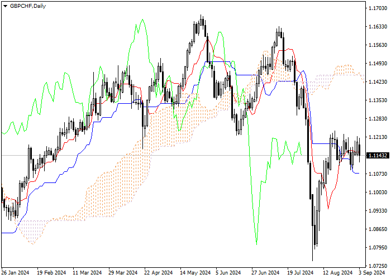The width and height of the screenshot is (391, 279).
Task: Open the chart menu triangle beside GBPCHF
Action: tap(5, 6)
